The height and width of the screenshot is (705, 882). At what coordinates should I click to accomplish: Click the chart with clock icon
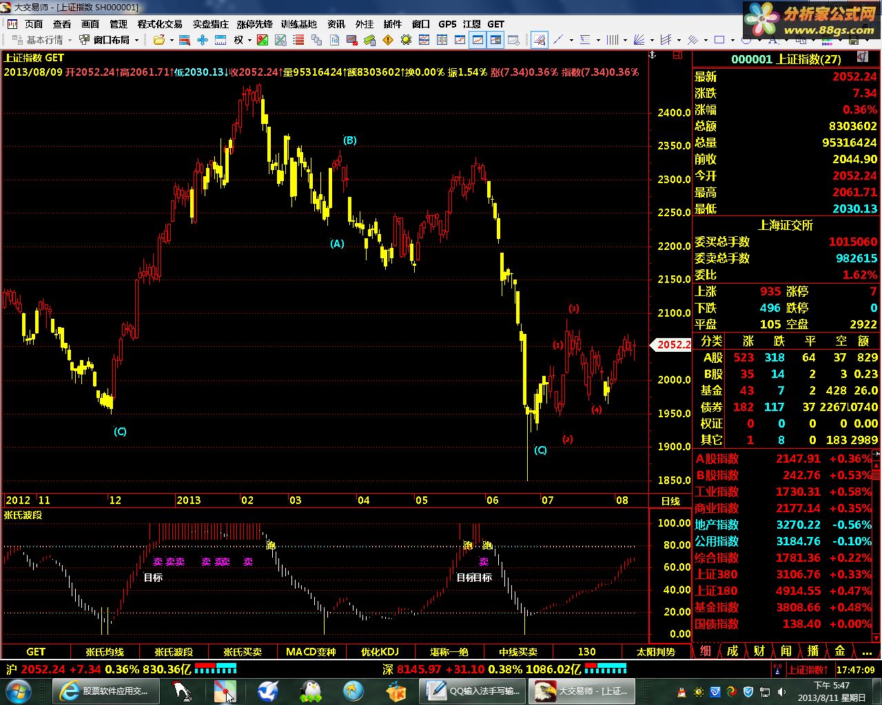point(513,40)
